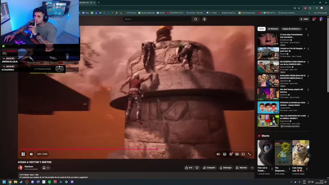
Task: Start voice search with the microphone icon
Action: [204, 19]
